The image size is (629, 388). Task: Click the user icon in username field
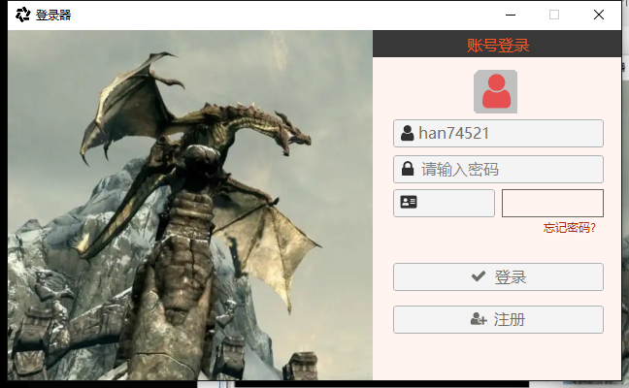pyautogui.click(x=407, y=133)
